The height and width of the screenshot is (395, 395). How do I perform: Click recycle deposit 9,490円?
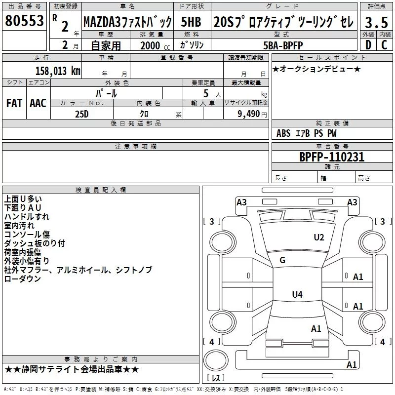click(252, 114)
